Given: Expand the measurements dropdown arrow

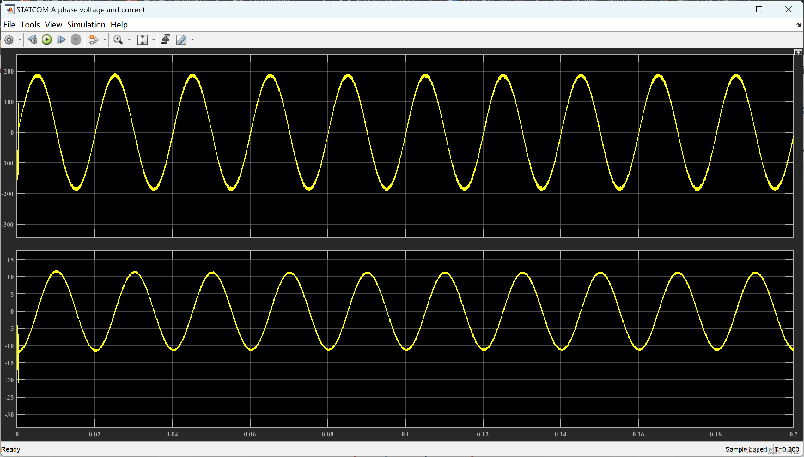Looking at the screenshot, I should click(192, 40).
